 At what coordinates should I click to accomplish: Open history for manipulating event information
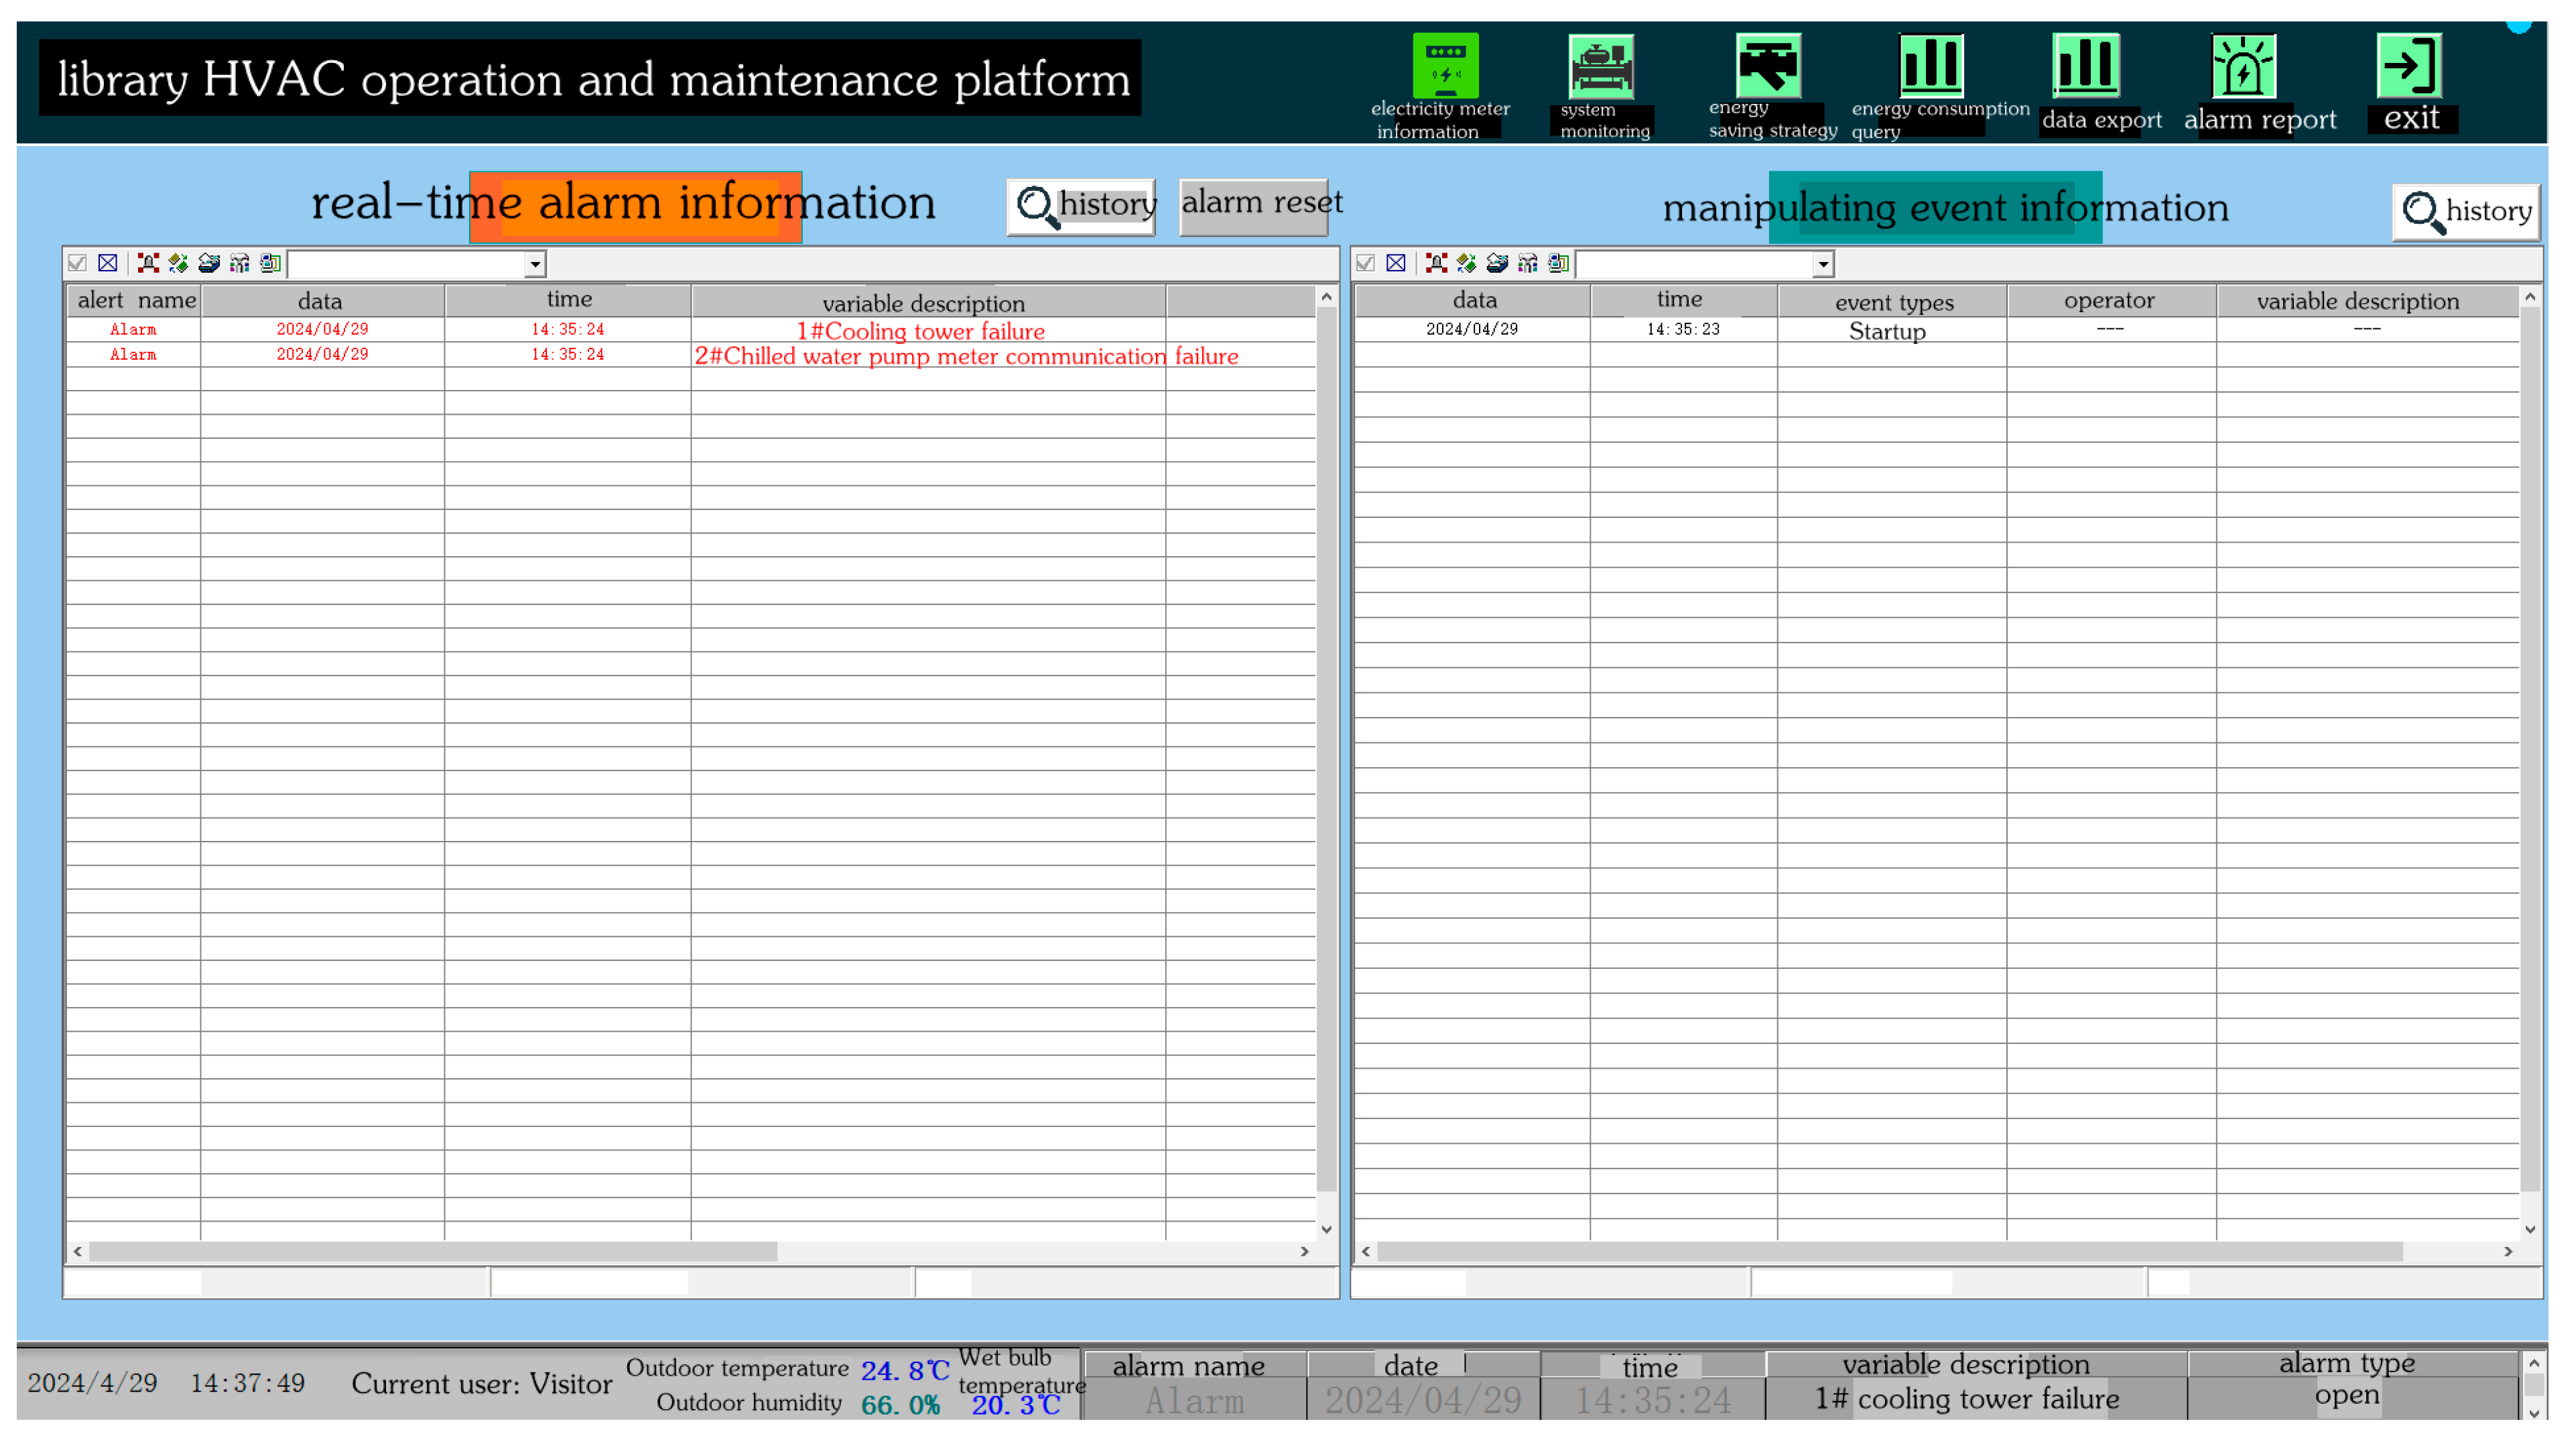point(2465,211)
